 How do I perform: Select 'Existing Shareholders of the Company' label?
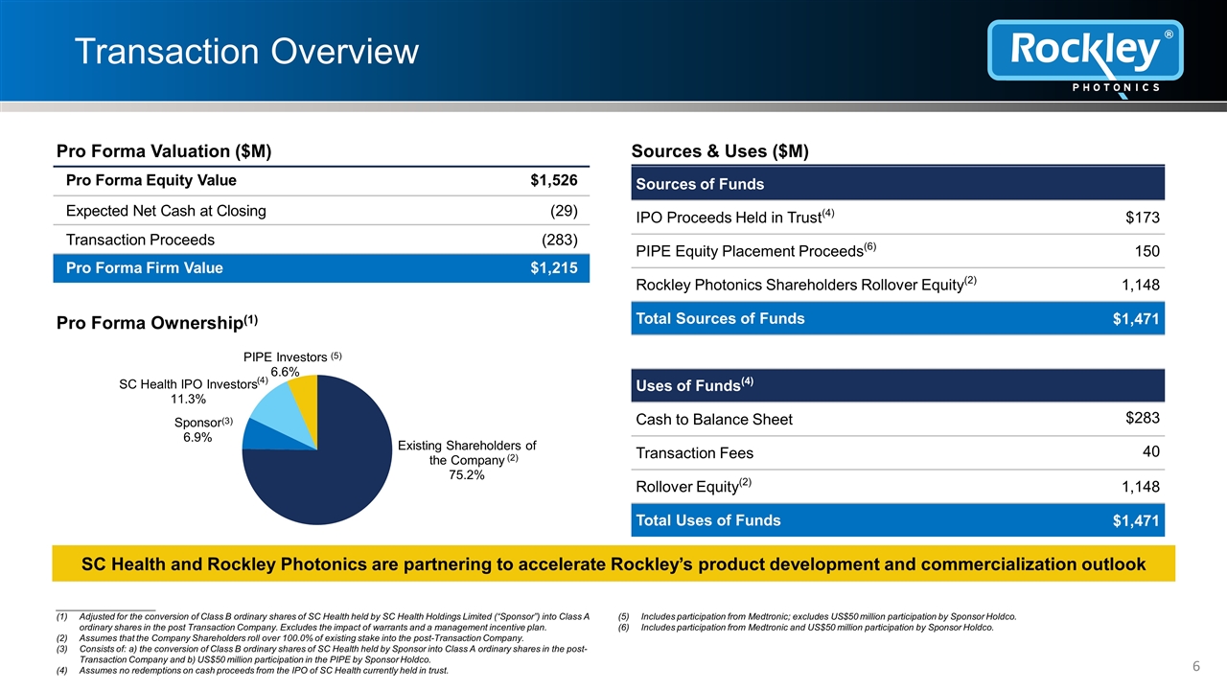[x=467, y=452]
